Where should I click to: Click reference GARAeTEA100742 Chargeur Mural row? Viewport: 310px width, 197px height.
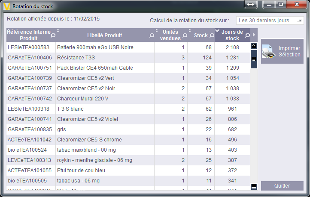pyautogui.click(x=30, y=99)
